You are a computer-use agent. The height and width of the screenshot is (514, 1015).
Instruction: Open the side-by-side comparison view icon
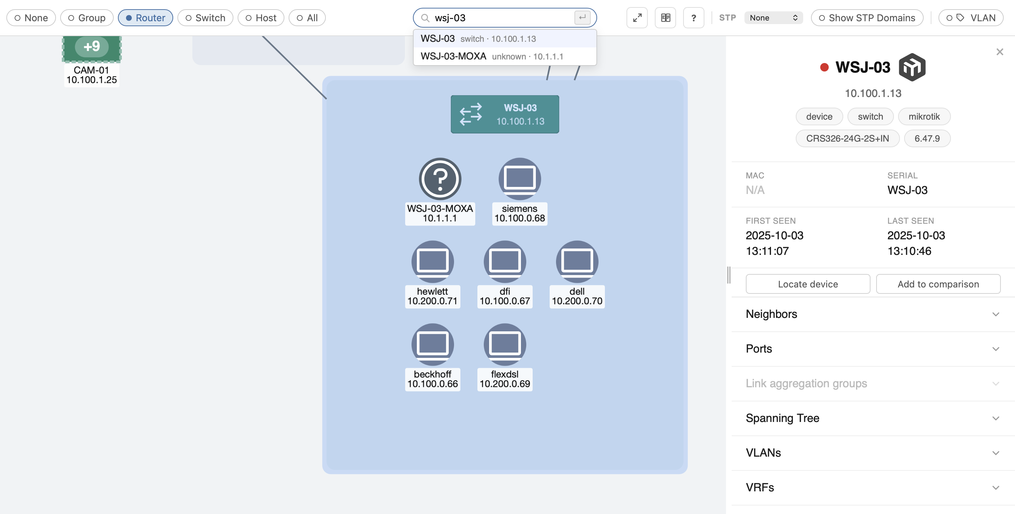[665, 18]
